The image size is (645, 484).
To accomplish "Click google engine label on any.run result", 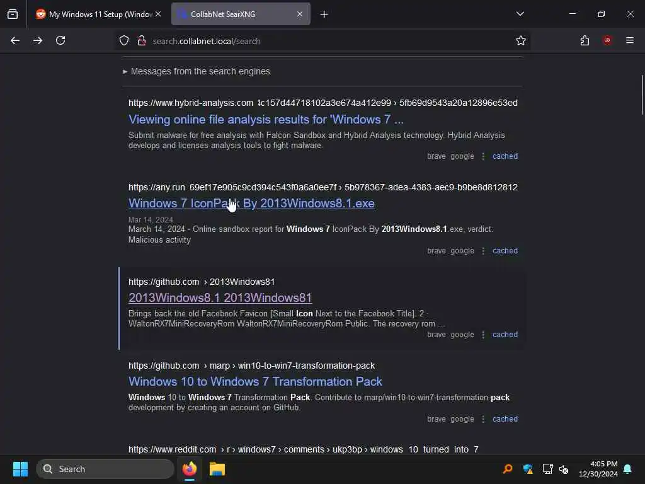I will point(462,251).
